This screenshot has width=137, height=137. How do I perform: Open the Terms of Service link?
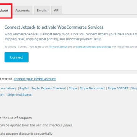(x=58, y=47)
